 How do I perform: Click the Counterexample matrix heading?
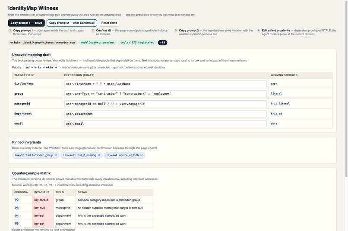coord(31,173)
